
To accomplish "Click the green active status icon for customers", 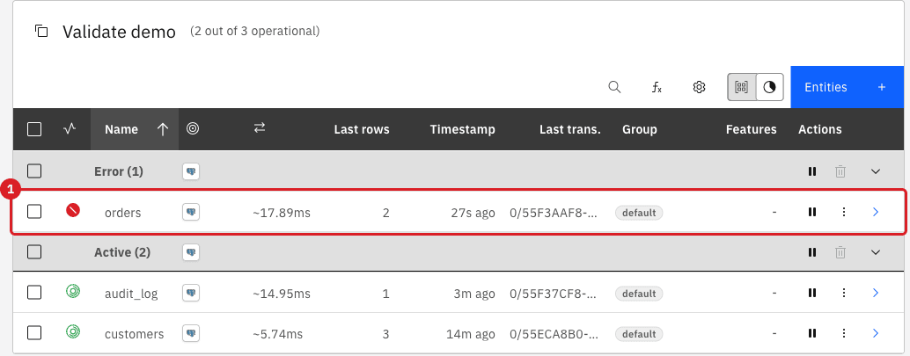I will (x=72, y=331).
